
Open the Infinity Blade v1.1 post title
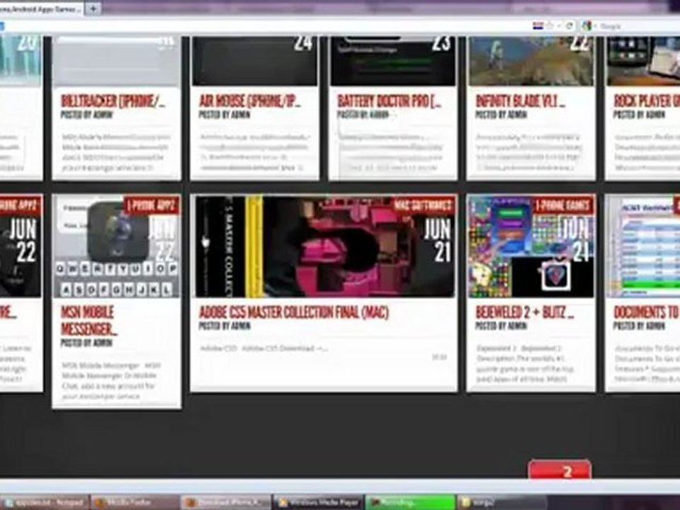point(520,101)
